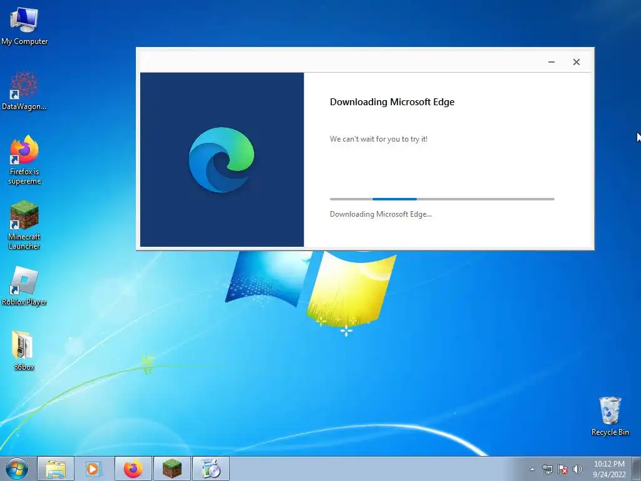Select the DataWagon shortcut icon

(x=24, y=91)
